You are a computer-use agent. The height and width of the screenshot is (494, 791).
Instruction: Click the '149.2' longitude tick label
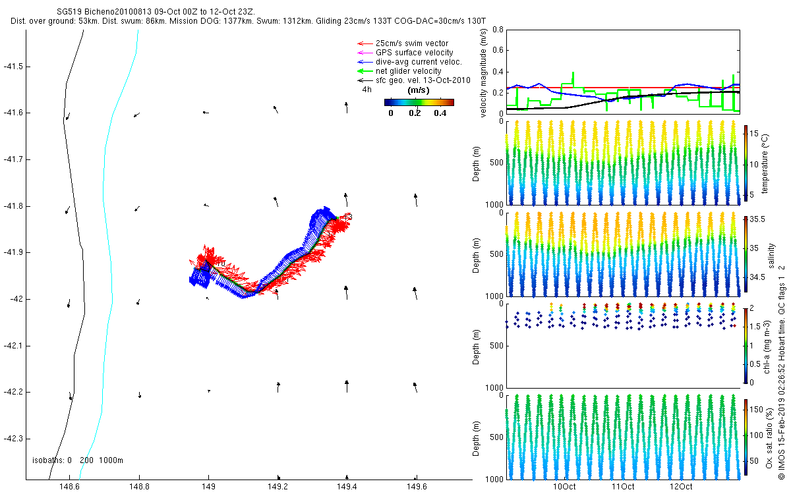pos(278,487)
